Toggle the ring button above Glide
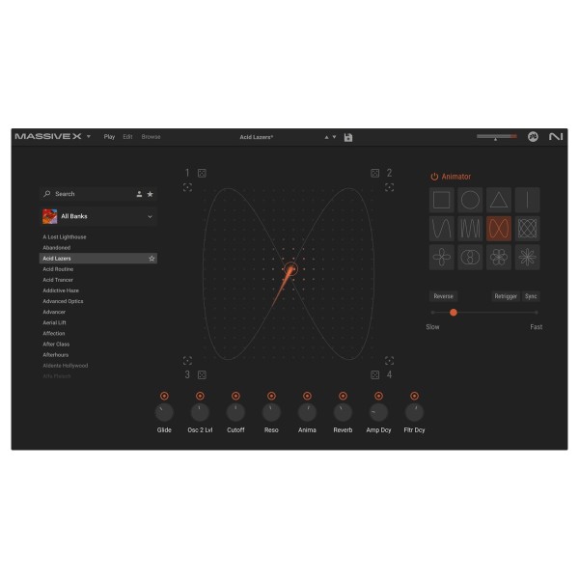The height and width of the screenshot is (579, 579). [x=164, y=396]
